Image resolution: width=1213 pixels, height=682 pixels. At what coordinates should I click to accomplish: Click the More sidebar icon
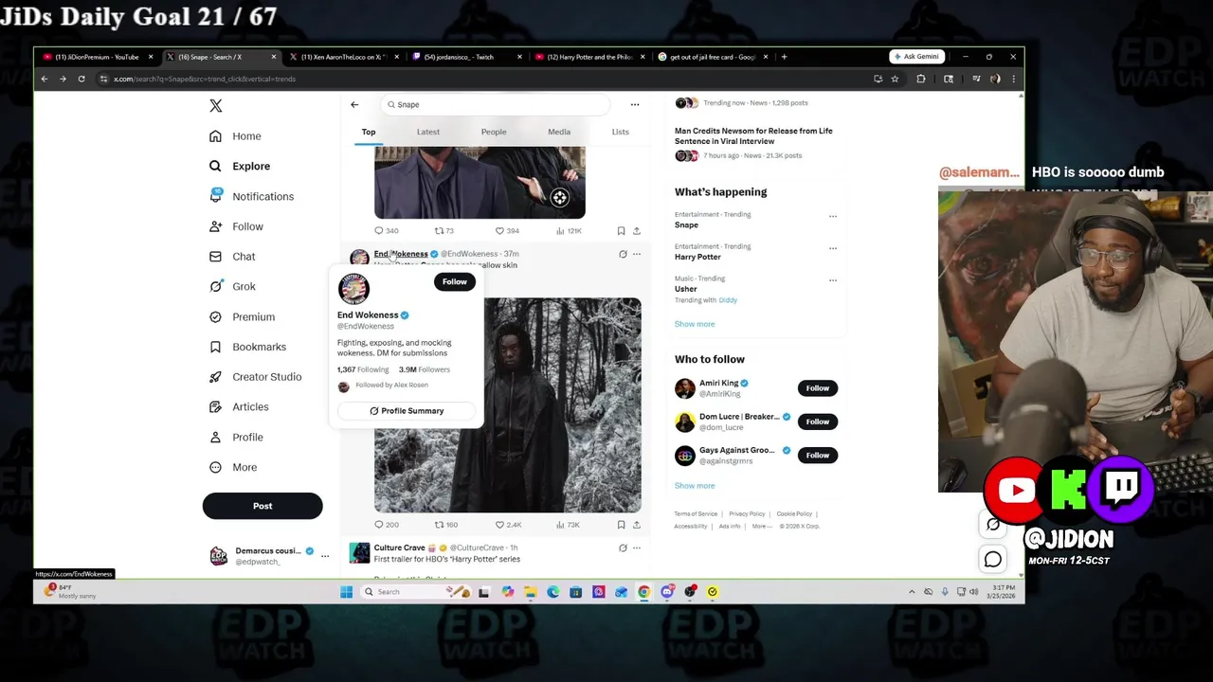tap(215, 467)
